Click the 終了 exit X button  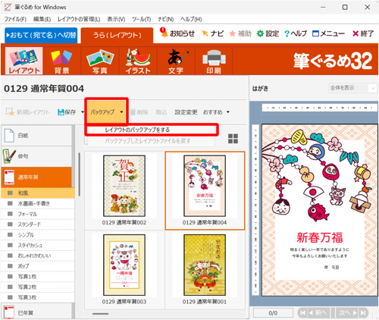(363, 33)
